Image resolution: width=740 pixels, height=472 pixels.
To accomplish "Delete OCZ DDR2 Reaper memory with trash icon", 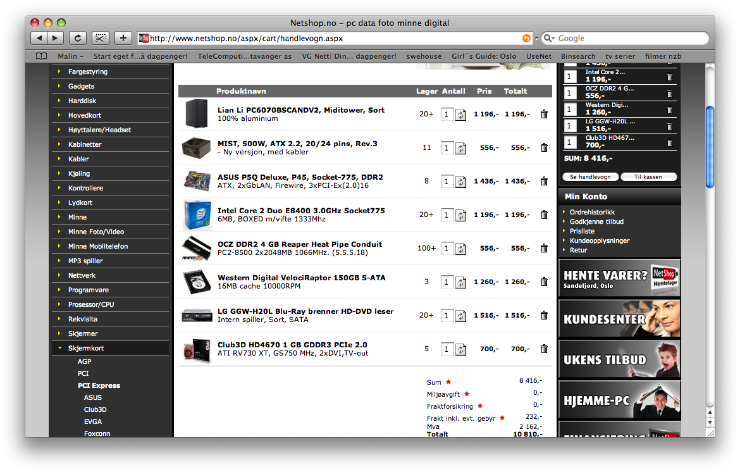I will click(544, 248).
